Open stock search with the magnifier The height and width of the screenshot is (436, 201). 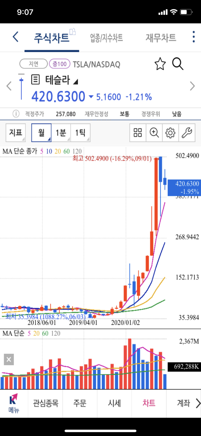tap(178, 64)
